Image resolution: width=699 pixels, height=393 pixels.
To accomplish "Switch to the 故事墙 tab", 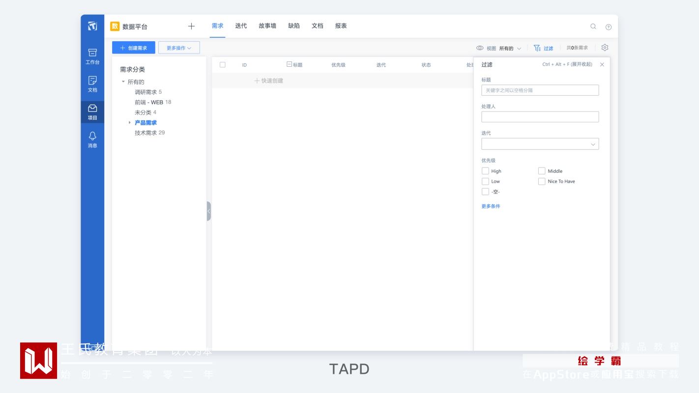I will pyautogui.click(x=267, y=26).
